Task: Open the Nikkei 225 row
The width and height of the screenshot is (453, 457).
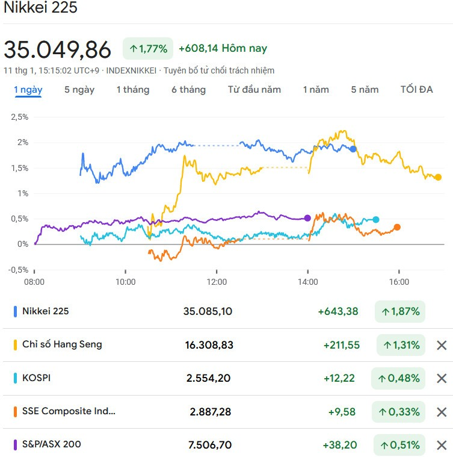Action: [x=46, y=311]
